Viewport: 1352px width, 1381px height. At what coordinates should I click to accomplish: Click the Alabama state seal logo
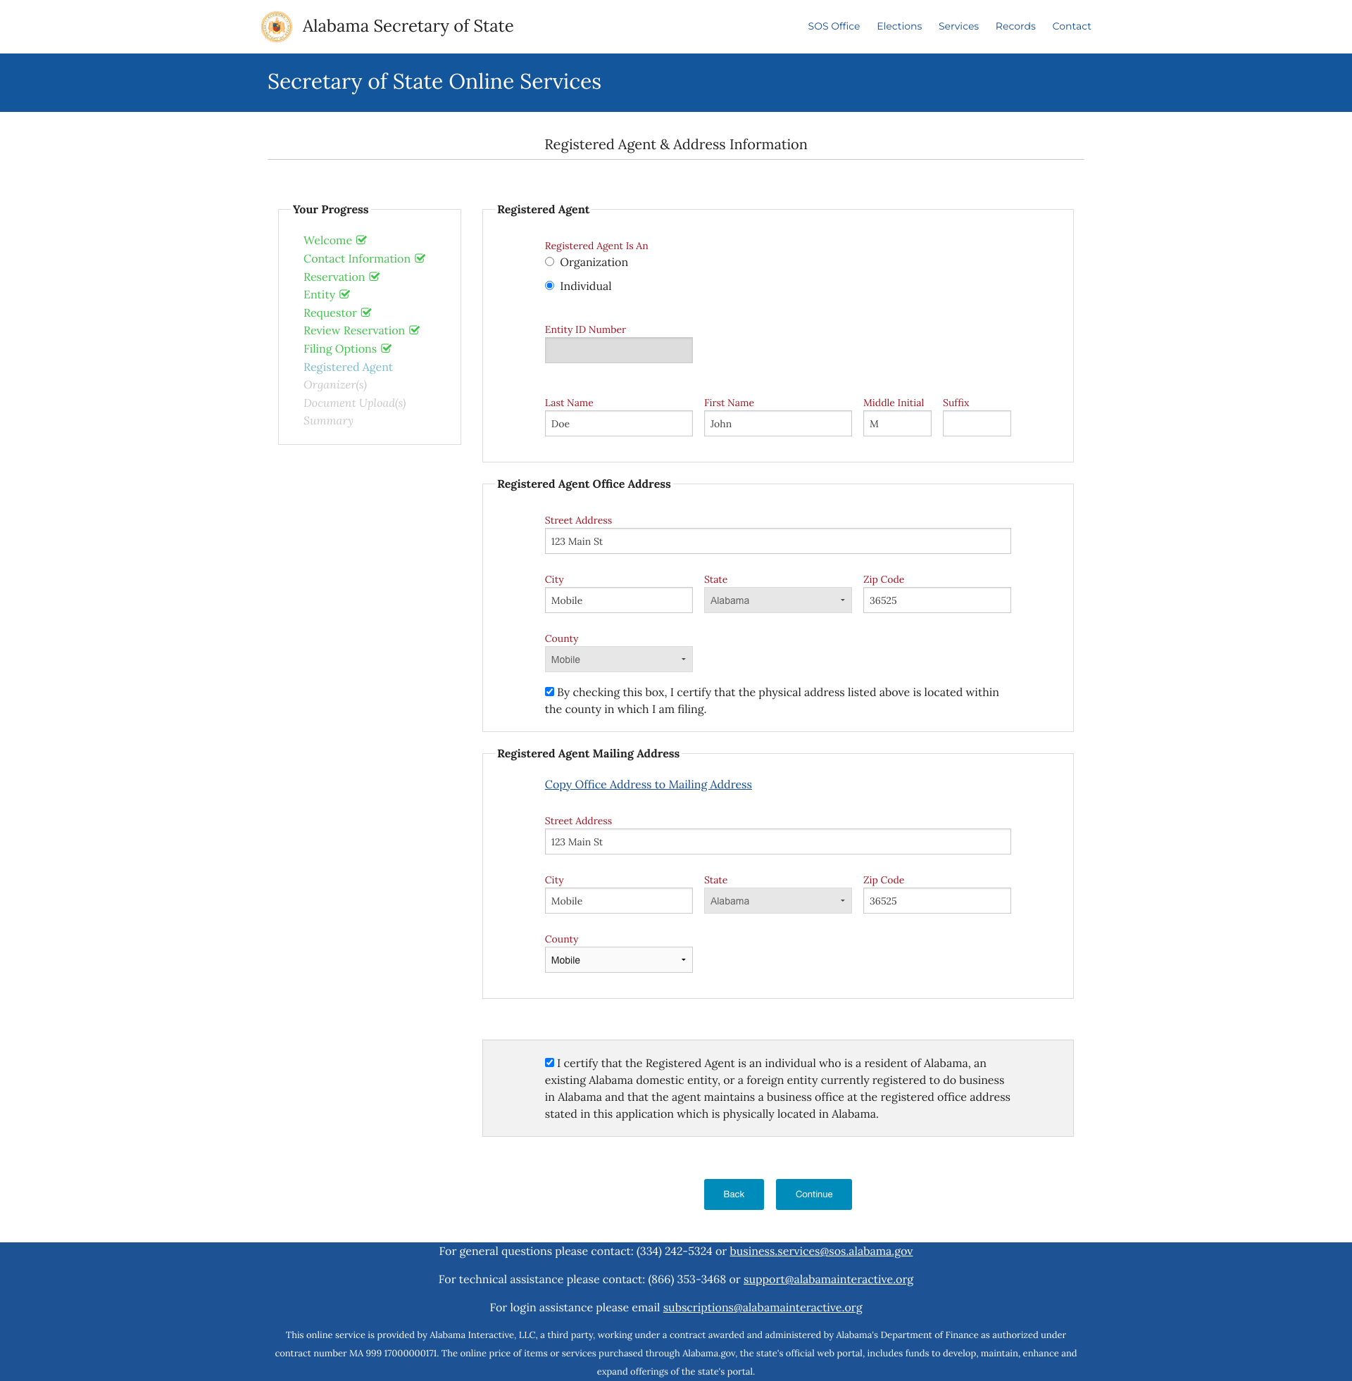point(276,26)
